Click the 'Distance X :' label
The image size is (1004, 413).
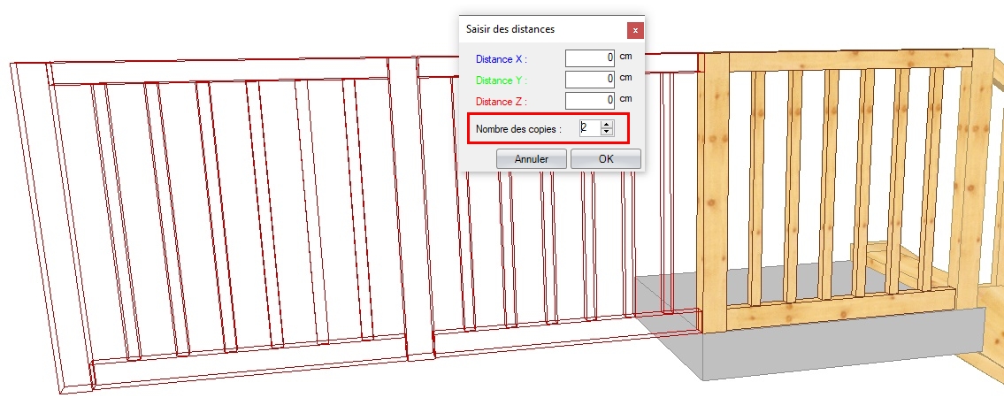pyautogui.click(x=502, y=59)
